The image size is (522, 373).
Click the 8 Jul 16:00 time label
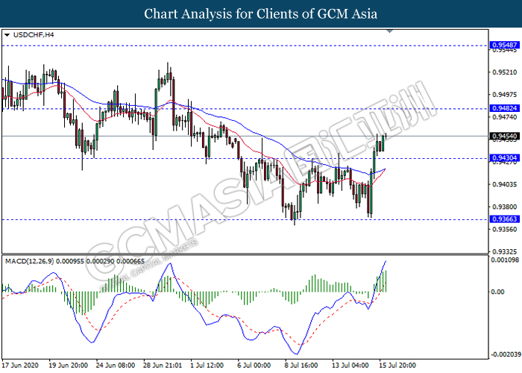[x=301, y=366]
